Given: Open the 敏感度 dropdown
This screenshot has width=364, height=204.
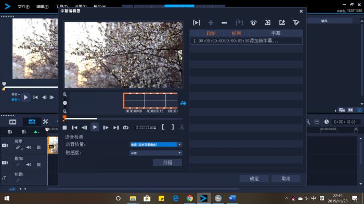Looking at the screenshot, I should 156,153.
